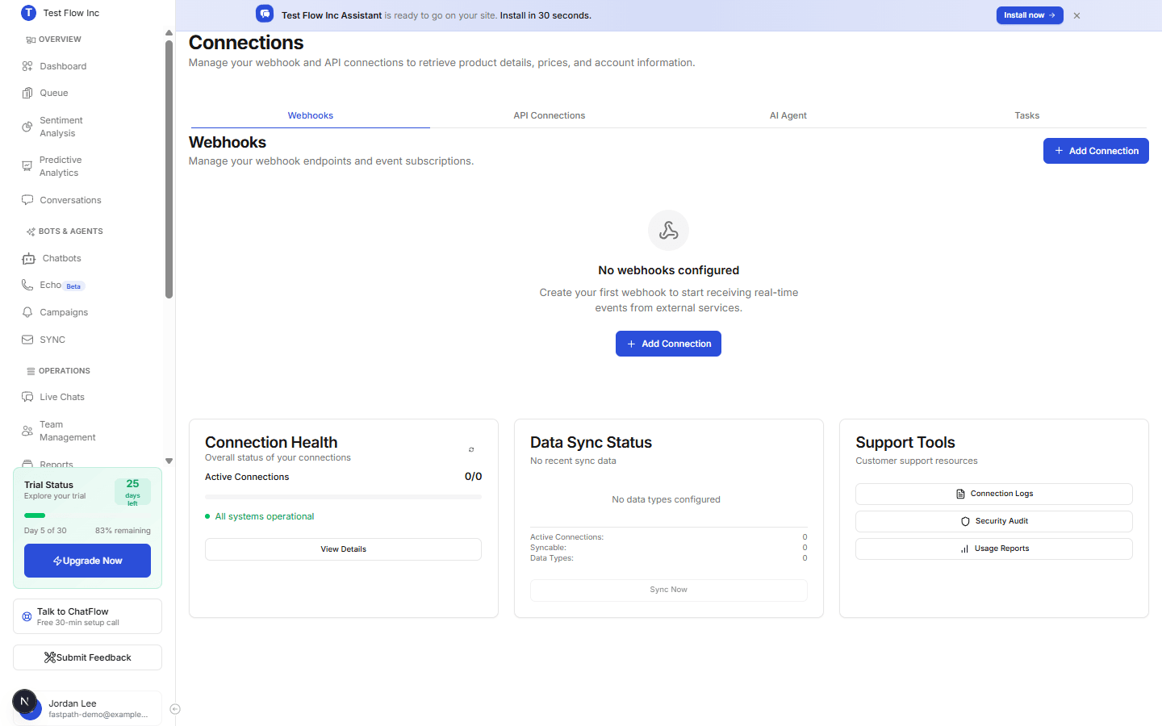The height and width of the screenshot is (726, 1162).
Task: Click the Dashboard icon in sidebar
Action: click(27, 66)
